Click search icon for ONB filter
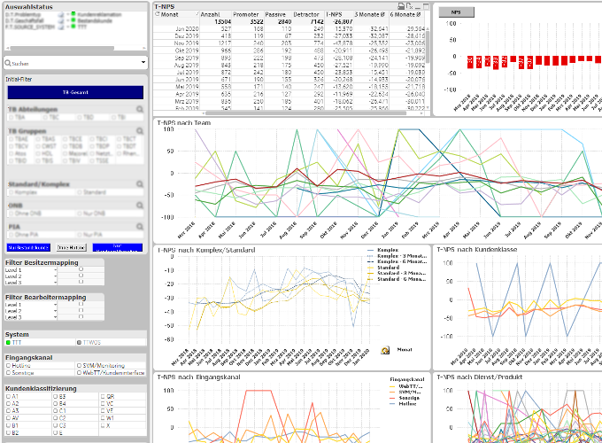 click(141, 204)
